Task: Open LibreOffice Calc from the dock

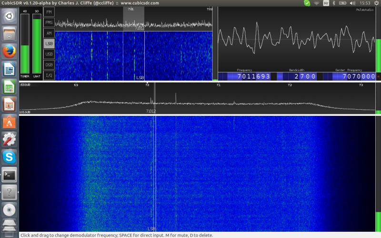Action: (x=9, y=87)
